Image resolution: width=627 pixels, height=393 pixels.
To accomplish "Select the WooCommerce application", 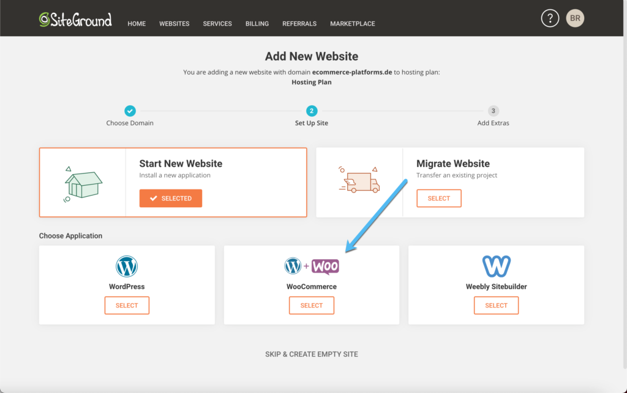I will (x=312, y=305).
